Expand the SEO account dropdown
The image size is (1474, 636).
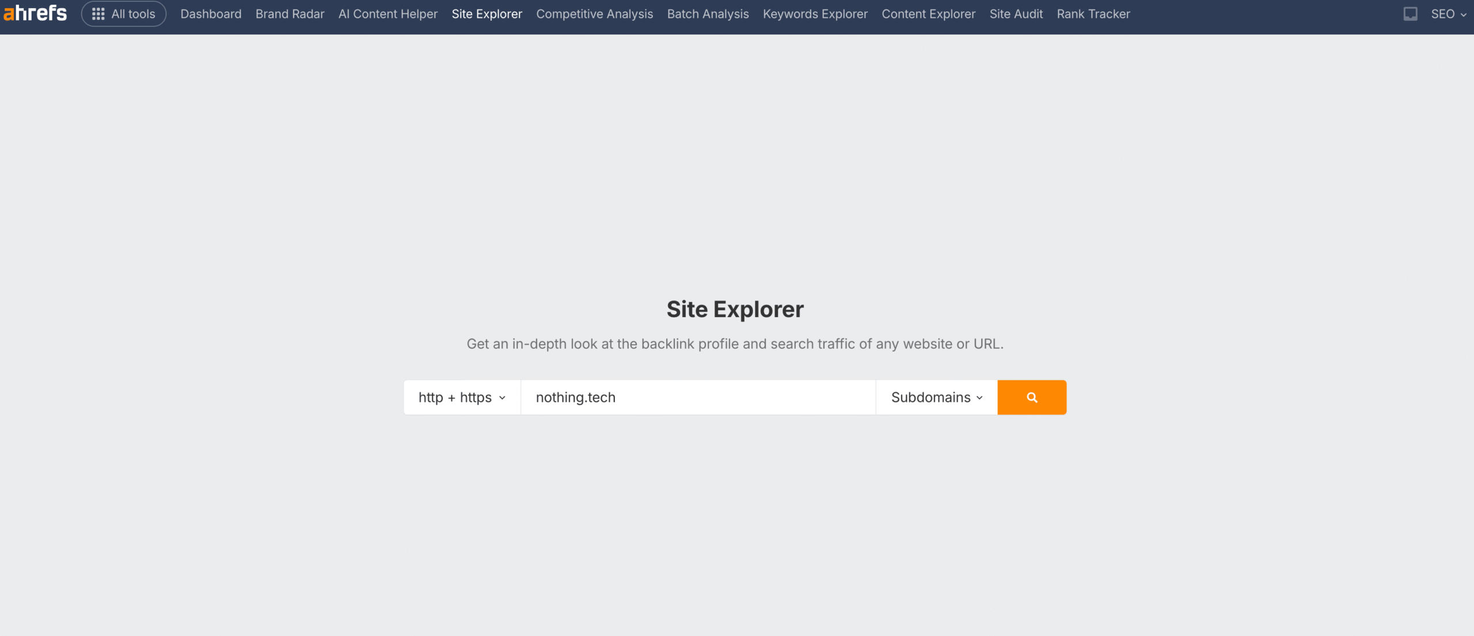coord(1449,14)
